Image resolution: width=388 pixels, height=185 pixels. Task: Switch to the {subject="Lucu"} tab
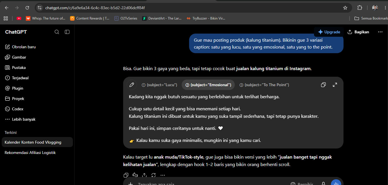[159, 85]
